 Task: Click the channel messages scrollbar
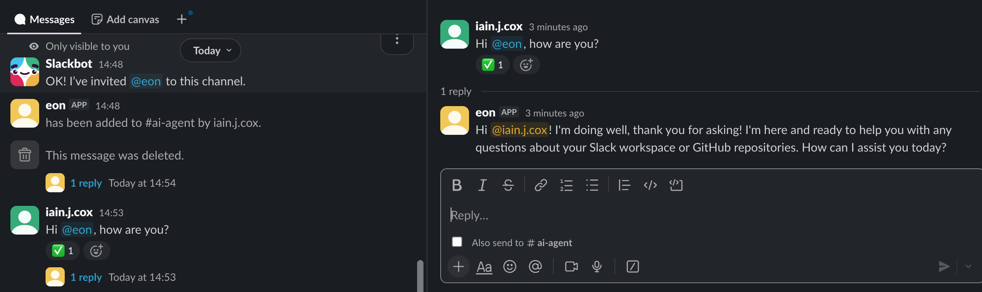coord(420,275)
